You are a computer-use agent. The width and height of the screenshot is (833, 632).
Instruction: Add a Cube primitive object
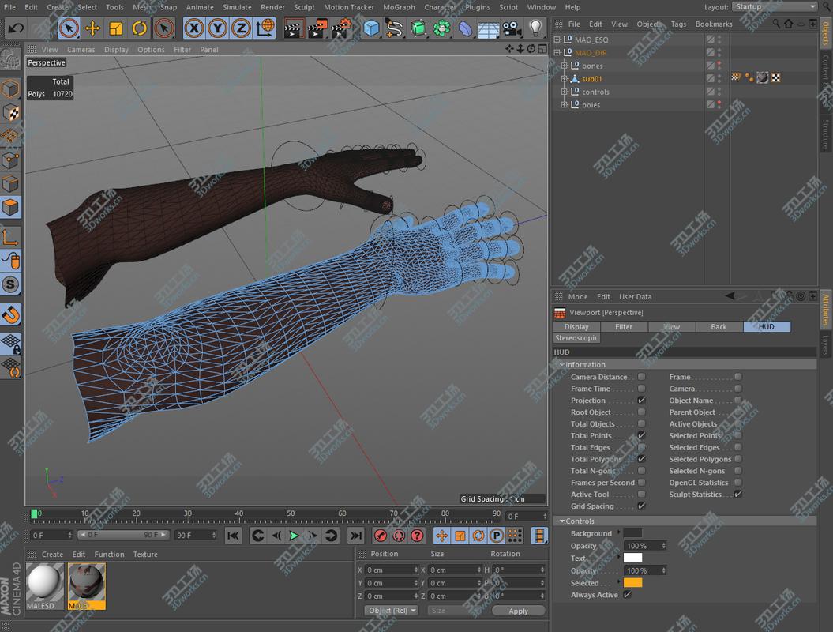click(371, 28)
